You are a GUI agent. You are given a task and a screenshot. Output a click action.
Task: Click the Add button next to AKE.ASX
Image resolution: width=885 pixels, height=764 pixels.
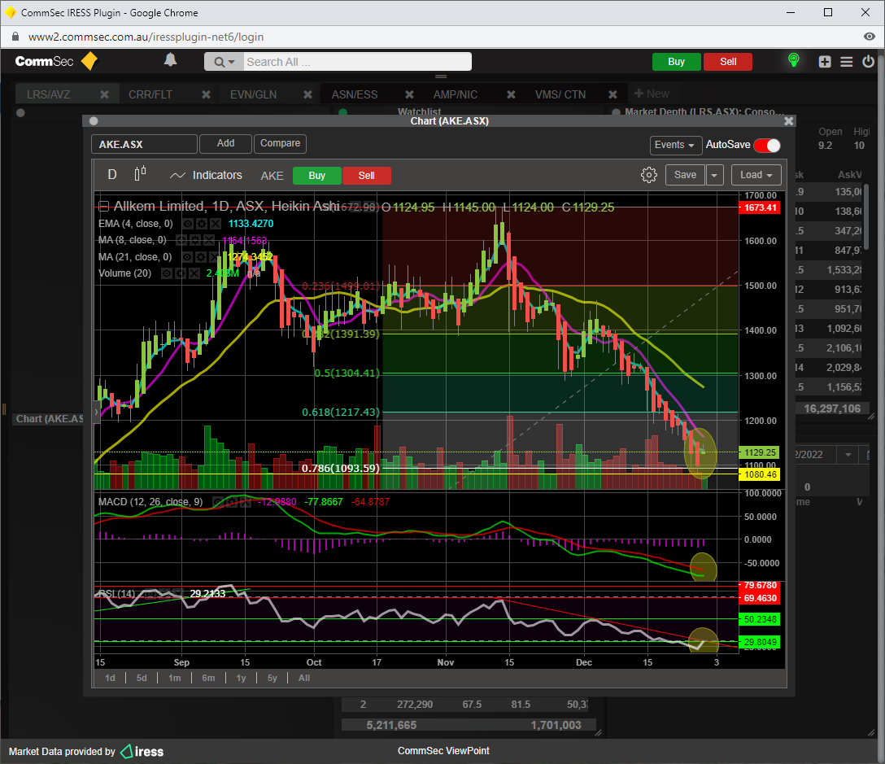(226, 143)
